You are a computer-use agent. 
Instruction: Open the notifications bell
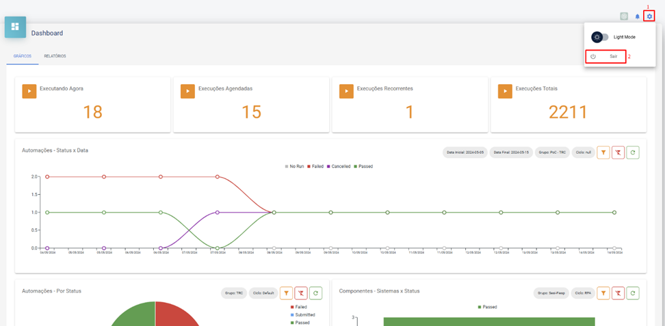coord(637,16)
